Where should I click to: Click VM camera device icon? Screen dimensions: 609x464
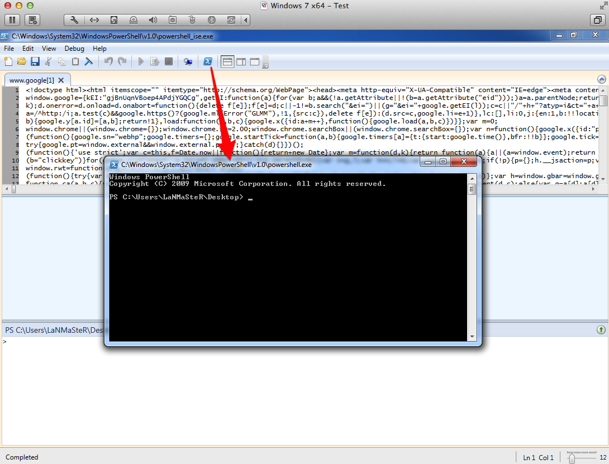(173, 20)
